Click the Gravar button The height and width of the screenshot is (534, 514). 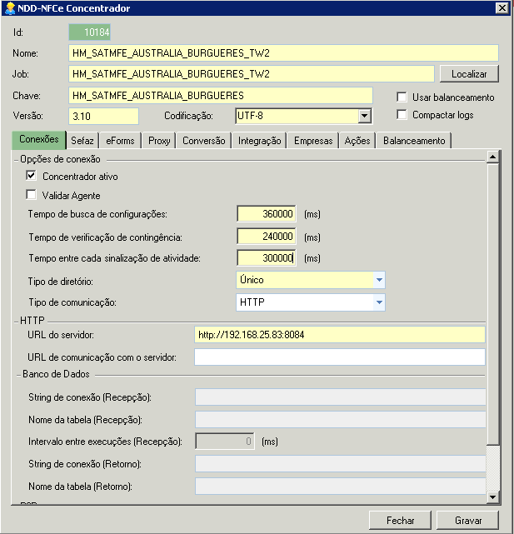click(x=468, y=520)
